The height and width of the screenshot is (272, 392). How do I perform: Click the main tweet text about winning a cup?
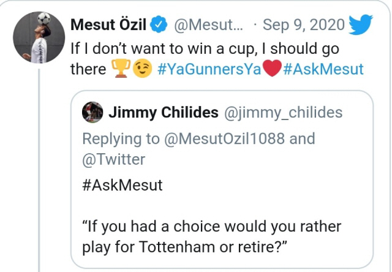(x=205, y=48)
